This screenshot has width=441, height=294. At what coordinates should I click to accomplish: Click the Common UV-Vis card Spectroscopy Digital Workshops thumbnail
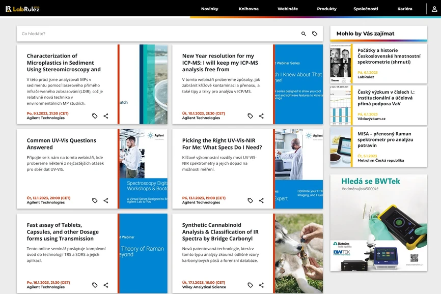click(144, 169)
